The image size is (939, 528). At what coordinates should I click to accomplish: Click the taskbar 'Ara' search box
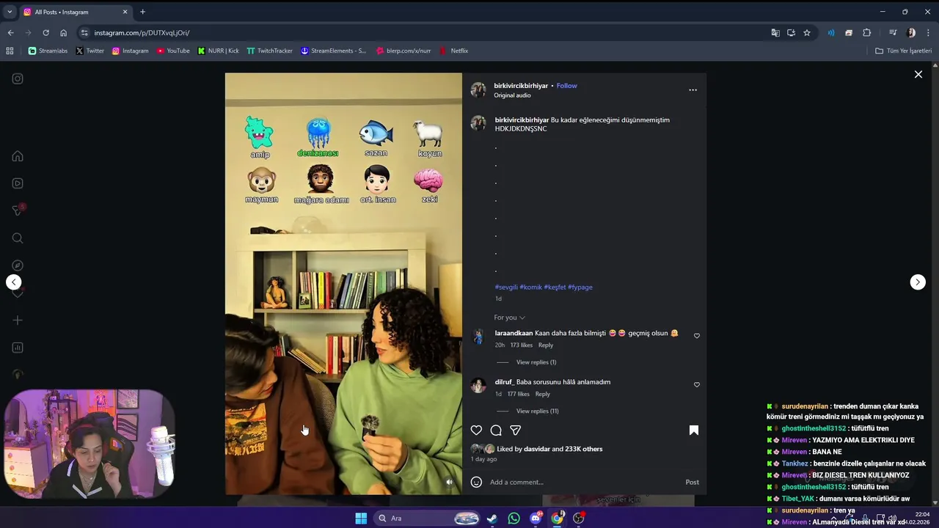coord(425,518)
